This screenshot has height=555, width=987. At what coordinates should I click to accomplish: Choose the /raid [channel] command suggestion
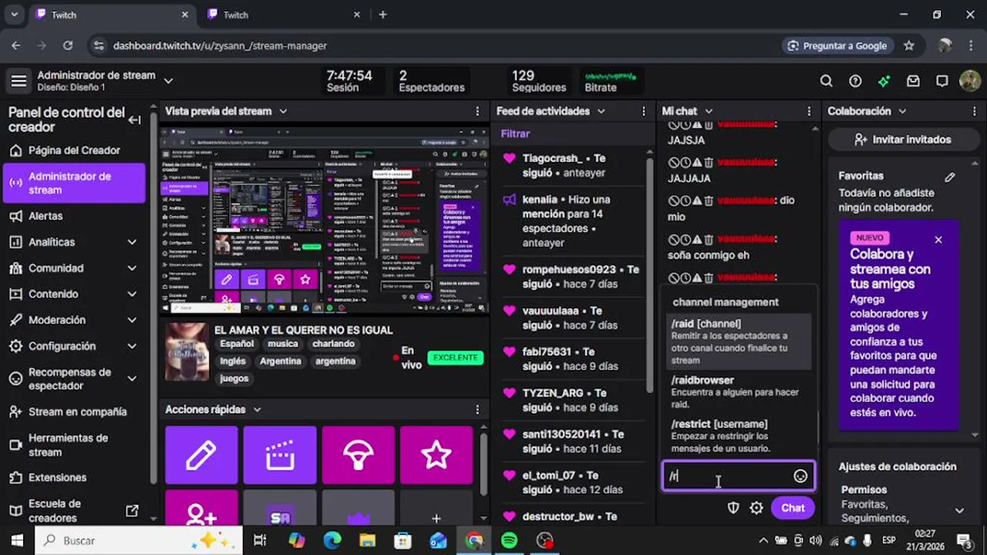tap(739, 341)
